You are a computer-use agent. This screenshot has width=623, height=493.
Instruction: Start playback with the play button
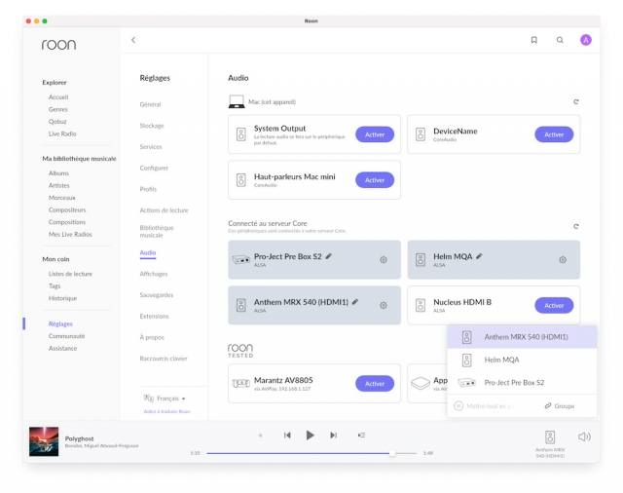tap(311, 436)
